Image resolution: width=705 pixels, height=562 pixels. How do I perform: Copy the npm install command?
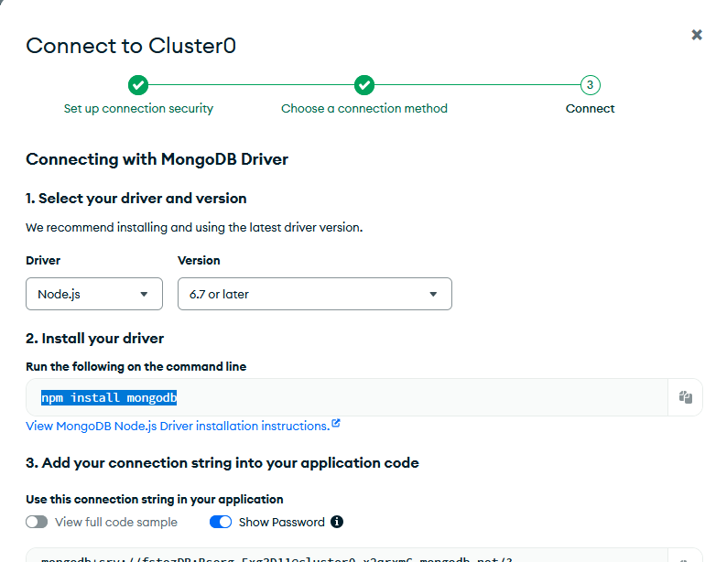(685, 397)
